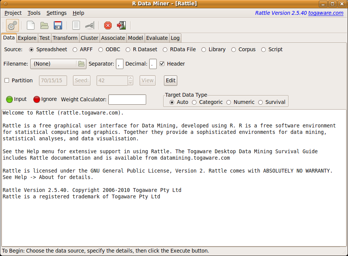Open the togaware.com link

tap(326, 13)
